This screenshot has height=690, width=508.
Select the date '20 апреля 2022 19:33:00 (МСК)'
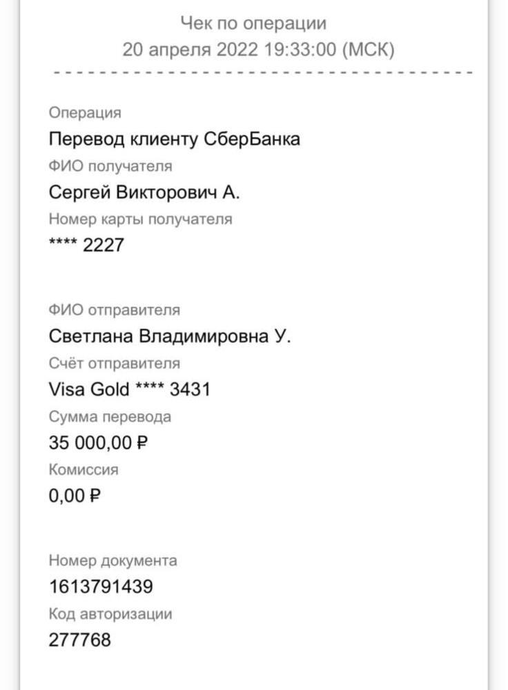pyautogui.click(x=258, y=50)
